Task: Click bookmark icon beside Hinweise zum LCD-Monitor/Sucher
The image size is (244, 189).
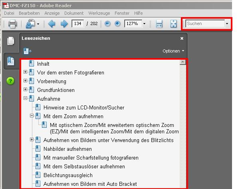Action: click(x=38, y=107)
